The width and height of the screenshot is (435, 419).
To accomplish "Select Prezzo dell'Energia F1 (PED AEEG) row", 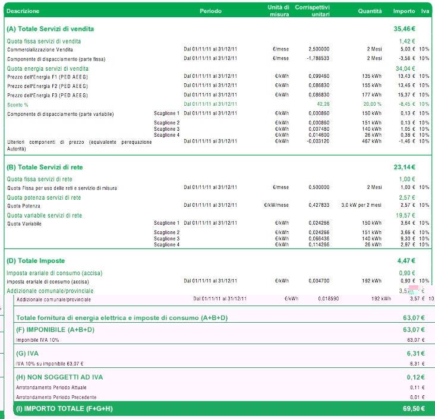I will [x=218, y=77].
